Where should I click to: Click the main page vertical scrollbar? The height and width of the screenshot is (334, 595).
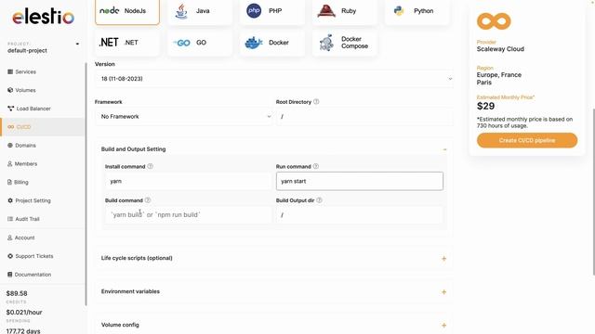(x=593, y=192)
